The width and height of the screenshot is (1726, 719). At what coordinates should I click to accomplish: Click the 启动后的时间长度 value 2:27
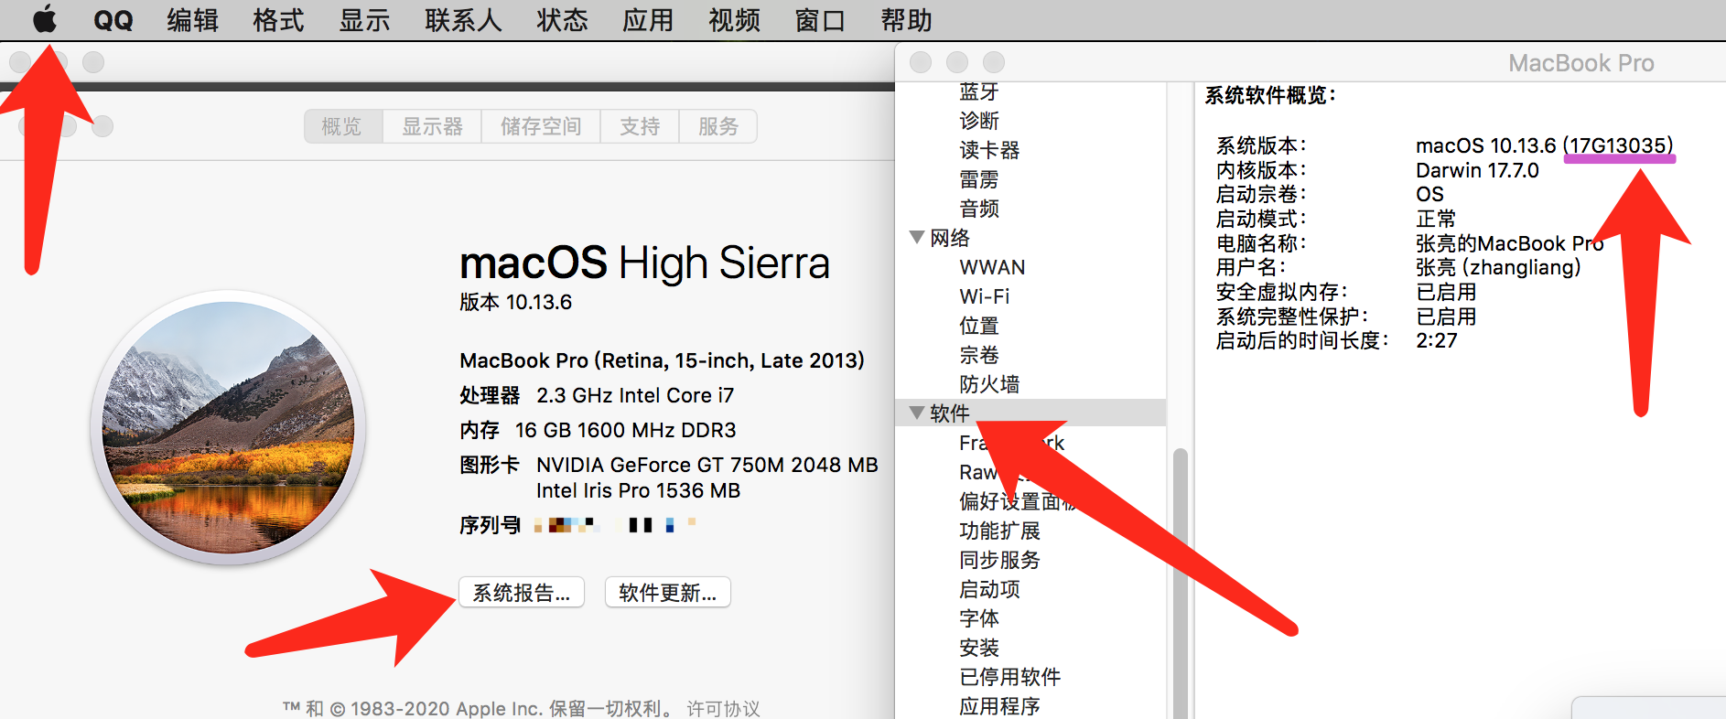click(x=1437, y=340)
